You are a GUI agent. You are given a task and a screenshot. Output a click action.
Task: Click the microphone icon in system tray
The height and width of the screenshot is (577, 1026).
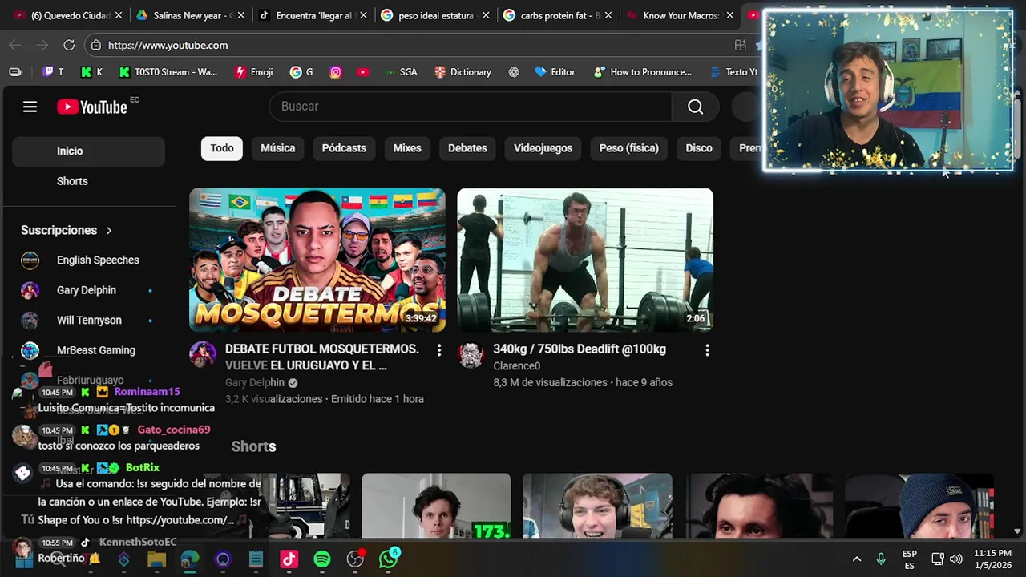(x=880, y=559)
